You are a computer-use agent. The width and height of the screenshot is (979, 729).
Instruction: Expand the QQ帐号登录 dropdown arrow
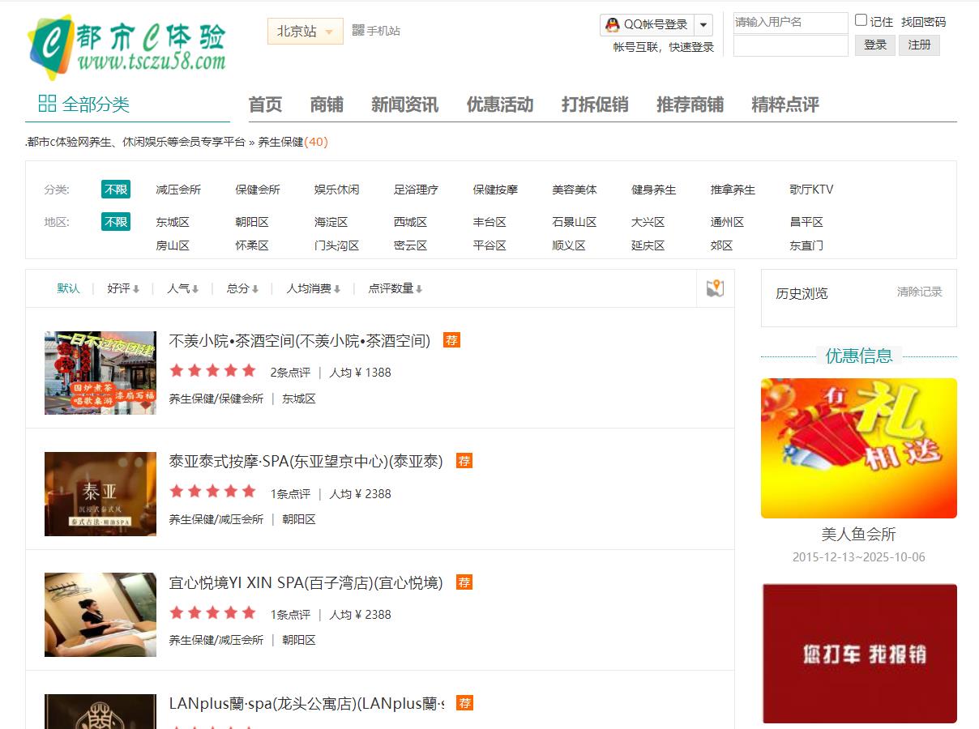click(x=702, y=24)
